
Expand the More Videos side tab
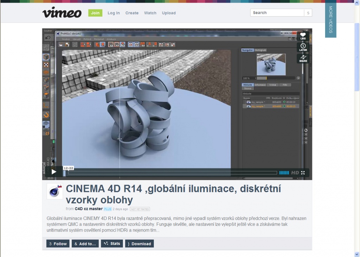coord(330,20)
